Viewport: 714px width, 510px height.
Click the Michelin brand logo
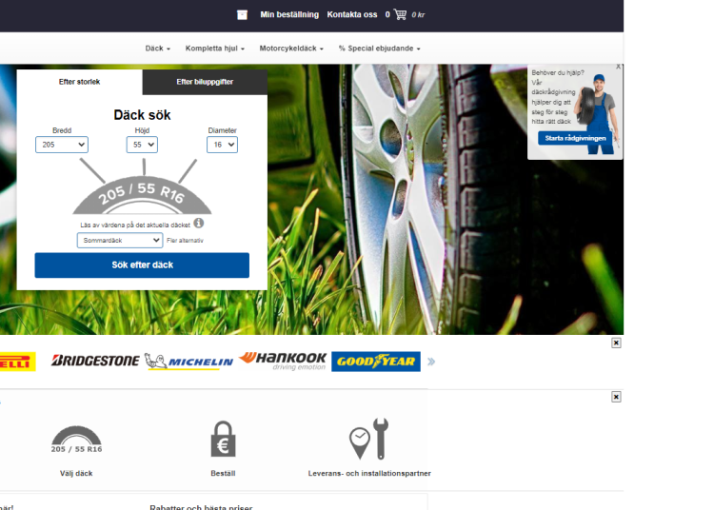[189, 362]
